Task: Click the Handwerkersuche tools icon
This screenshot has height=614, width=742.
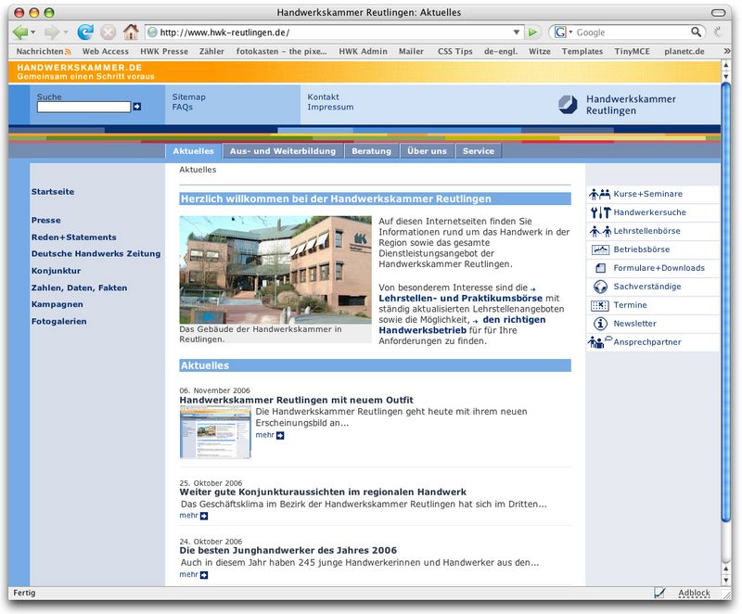Action: (x=599, y=212)
